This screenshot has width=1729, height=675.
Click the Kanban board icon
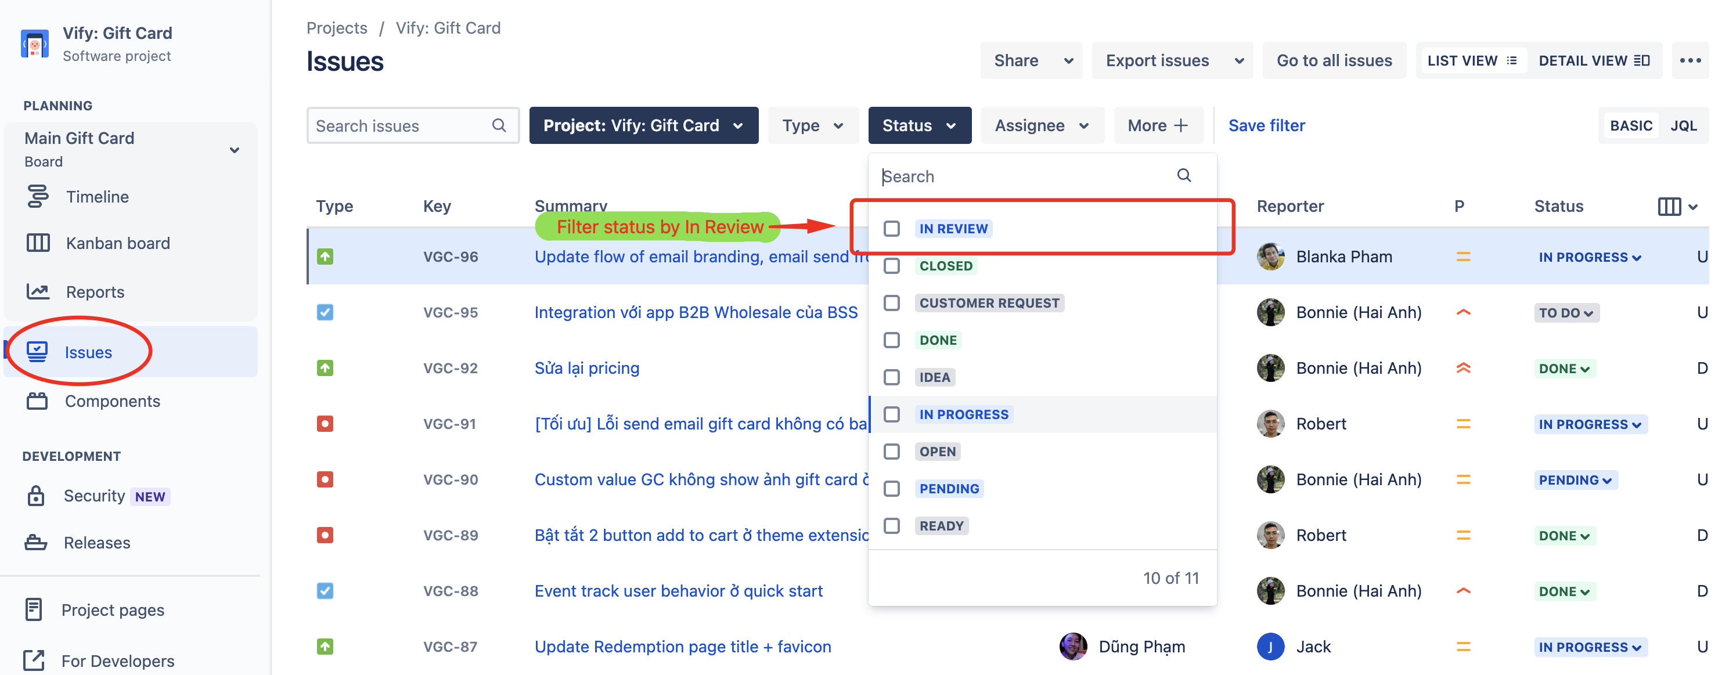38,243
